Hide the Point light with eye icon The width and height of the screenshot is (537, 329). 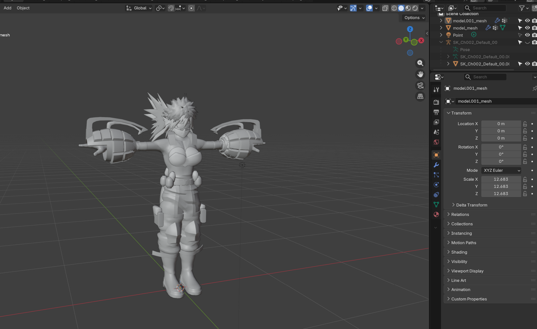pos(527,35)
